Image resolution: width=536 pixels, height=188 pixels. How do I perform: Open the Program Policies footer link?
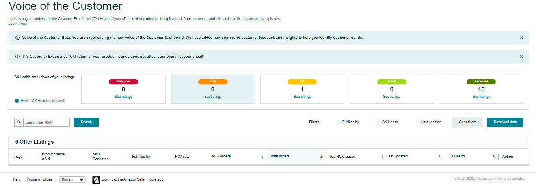point(39,179)
